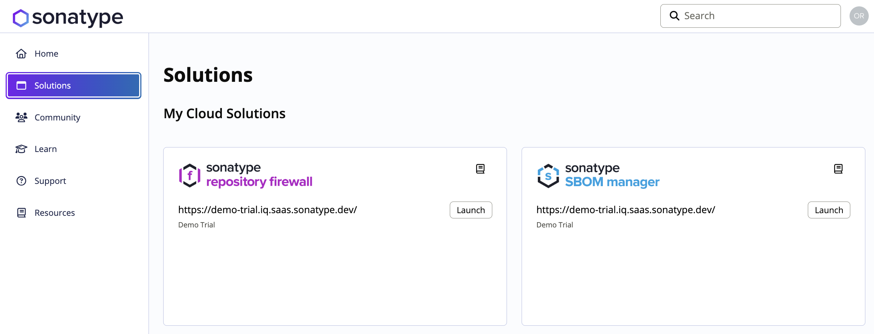Click the sonatype wordmark in header
The height and width of the screenshot is (334, 874).
[77, 18]
